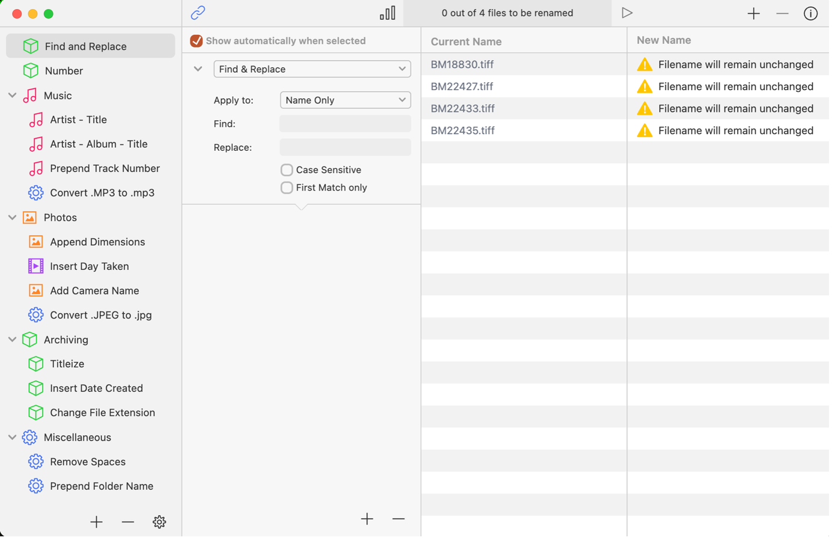Click the music note icon for Artist - Title
The image size is (832, 538).
(36, 120)
